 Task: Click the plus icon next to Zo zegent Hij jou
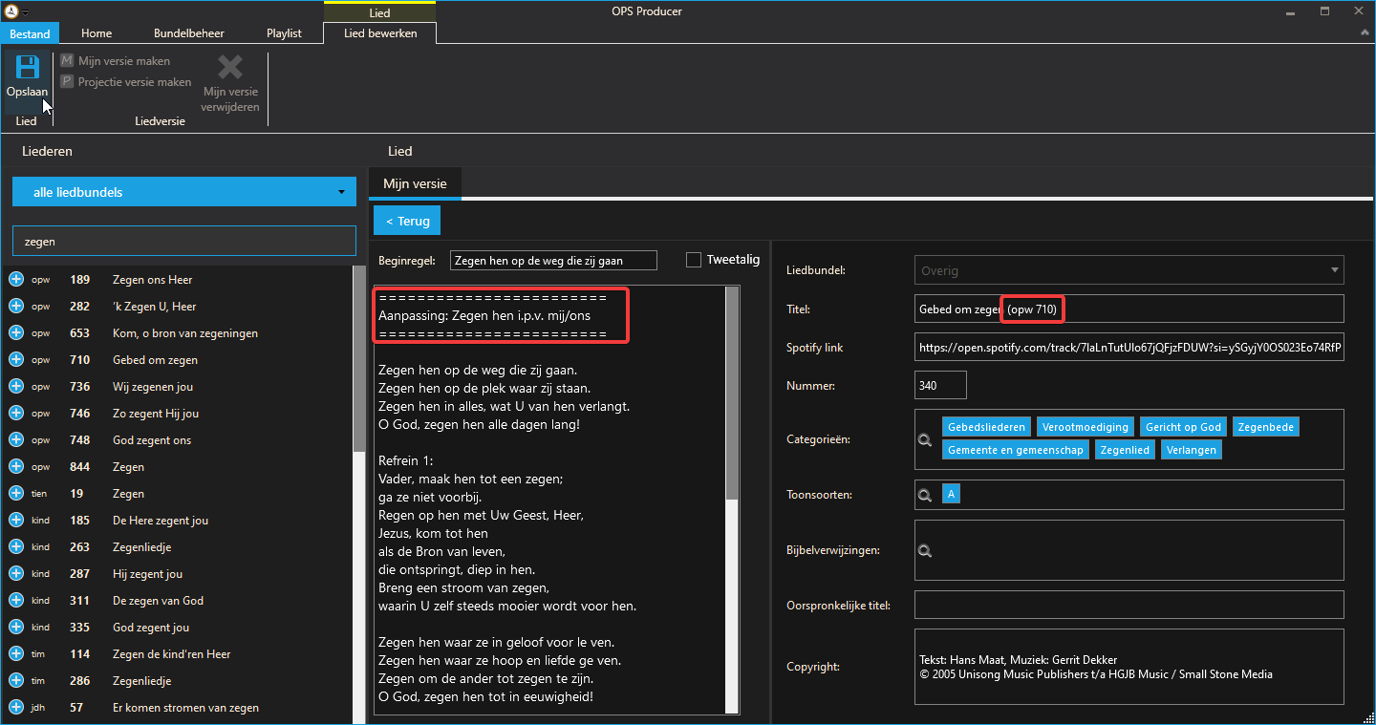[x=16, y=414]
